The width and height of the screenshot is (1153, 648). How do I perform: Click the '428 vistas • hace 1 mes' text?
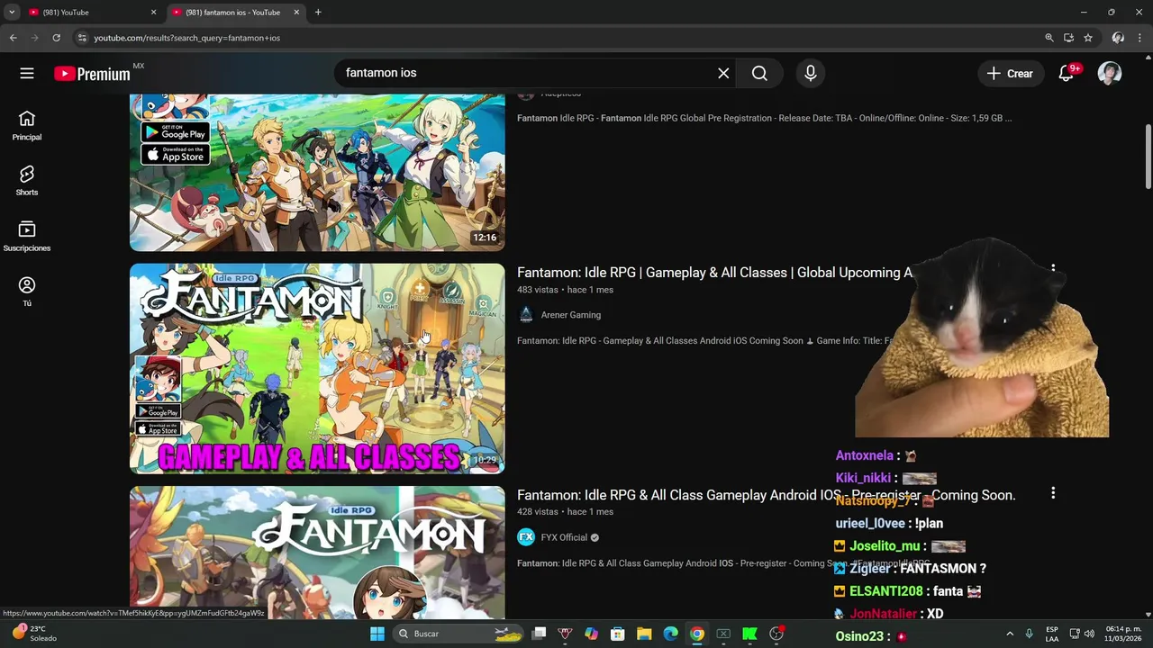[565, 512]
